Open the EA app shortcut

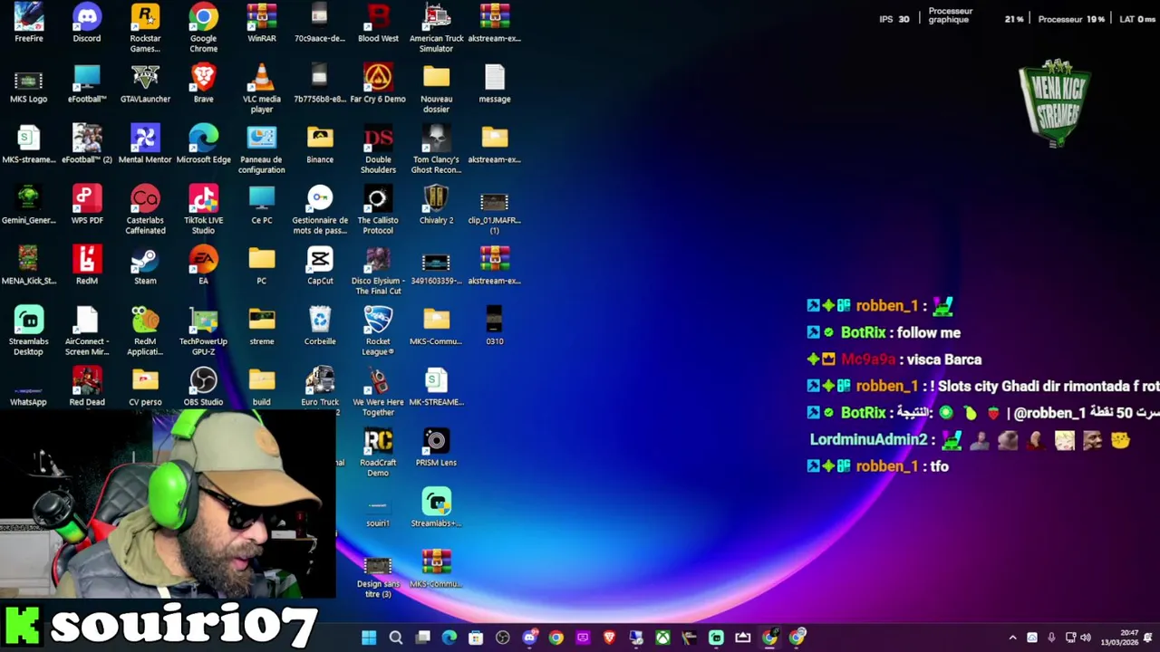point(203,266)
